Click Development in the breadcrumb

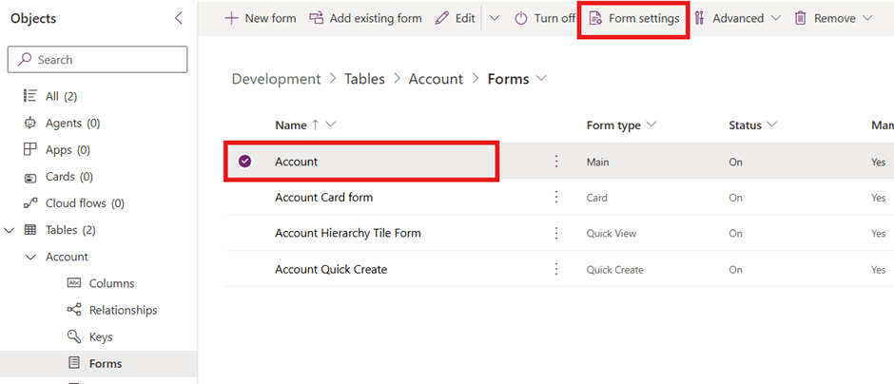(x=276, y=79)
